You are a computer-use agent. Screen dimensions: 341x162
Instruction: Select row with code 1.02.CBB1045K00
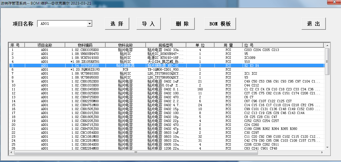click(167, 89)
